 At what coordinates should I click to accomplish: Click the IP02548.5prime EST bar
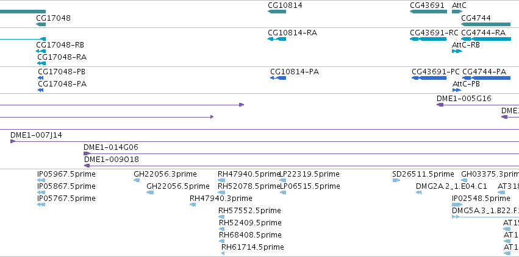(457, 205)
